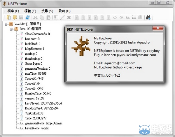
Task: Click the Refresh blue arrows icon
Action: (27, 17)
